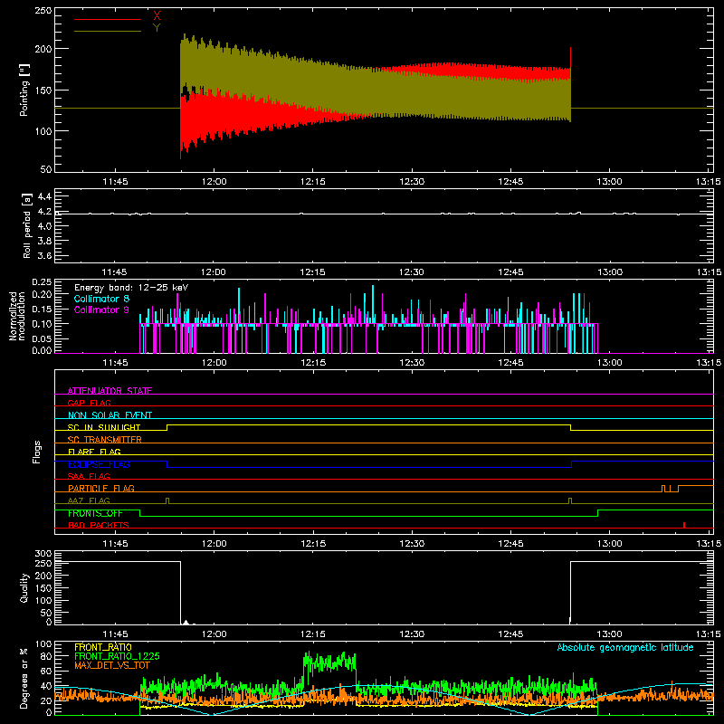Click the 'Collimator 8' legend label
Screen dimensions: 724x724
[101, 299]
